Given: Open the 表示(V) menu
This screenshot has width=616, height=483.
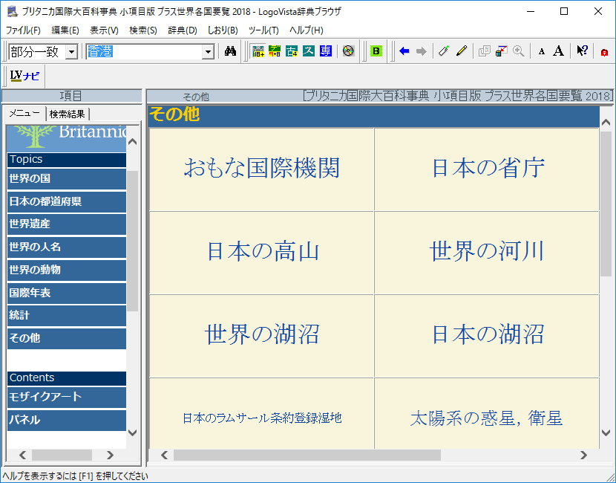Looking at the screenshot, I should pyautogui.click(x=104, y=30).
